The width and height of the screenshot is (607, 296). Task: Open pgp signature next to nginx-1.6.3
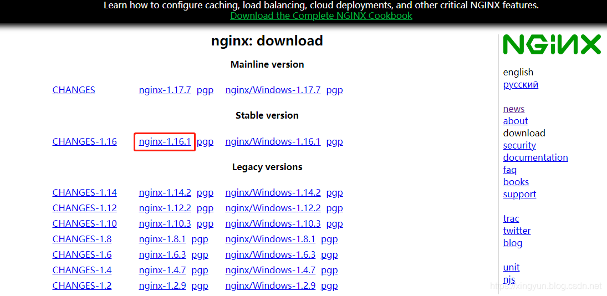[200, 255]
